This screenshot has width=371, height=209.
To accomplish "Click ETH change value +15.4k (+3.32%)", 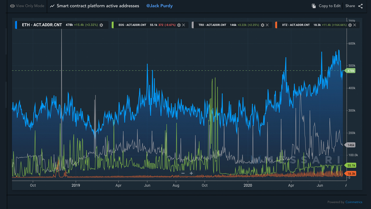I will tap(86, 25).
